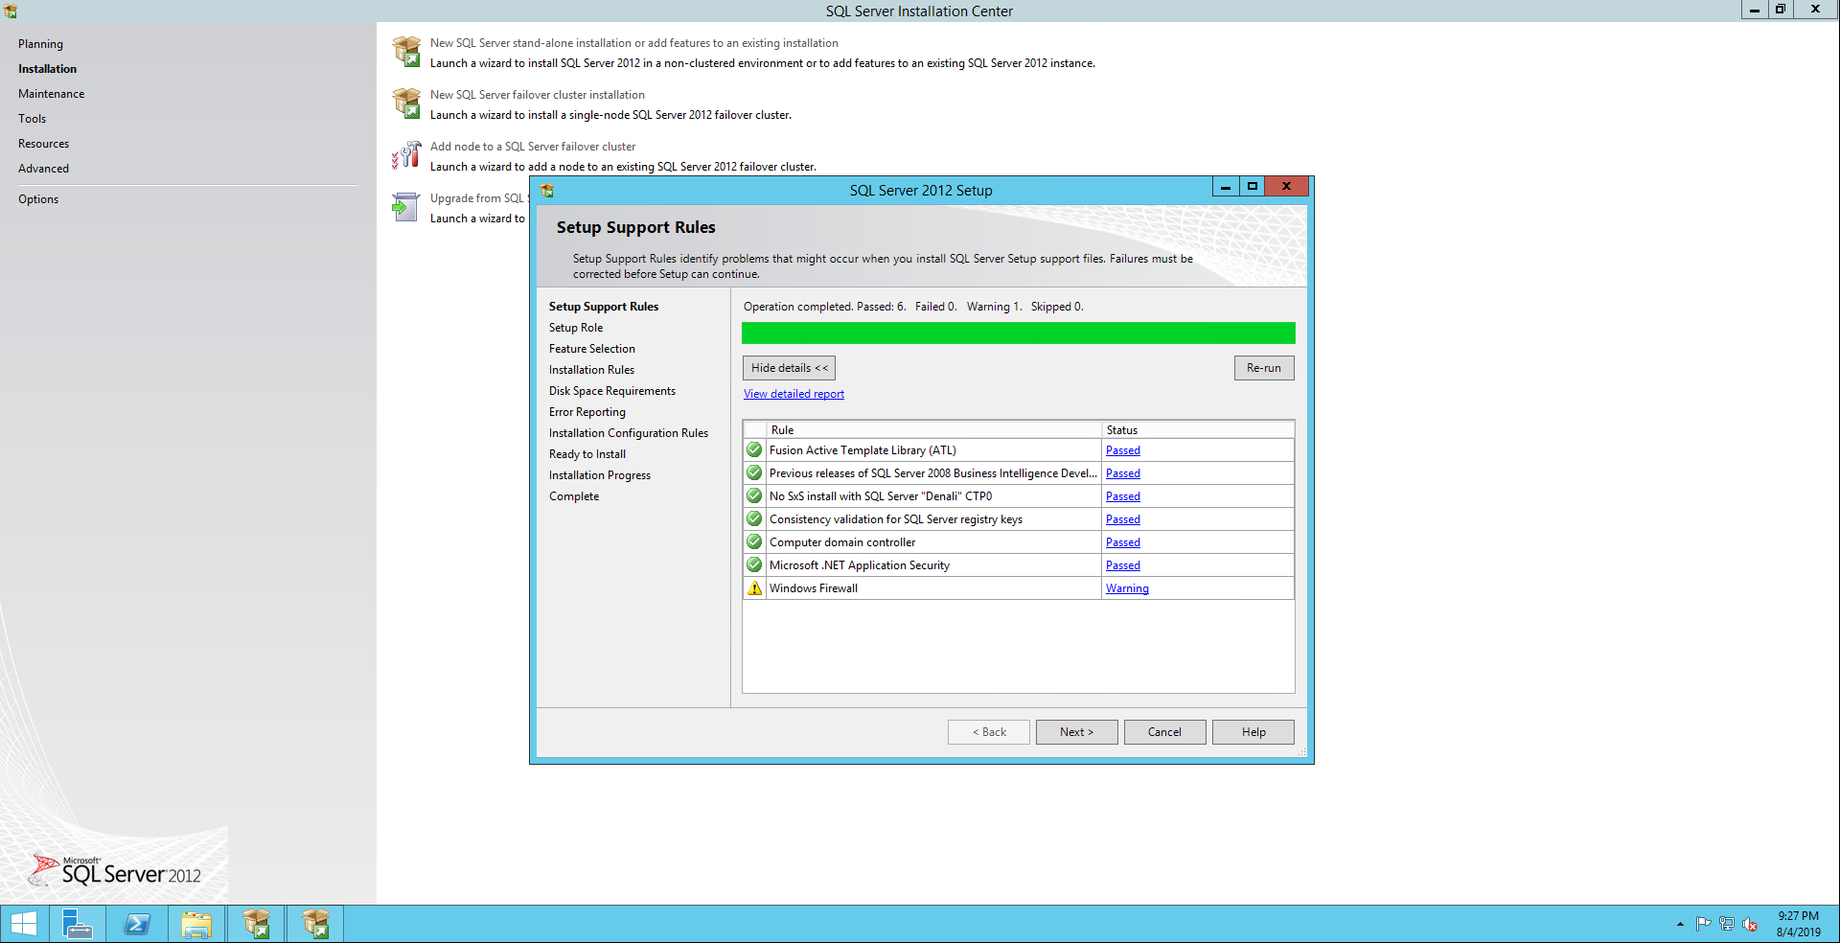Viewport: 1840px width, 943px height.
Task: Select the Planning section in sidebar
Action: 40,44
